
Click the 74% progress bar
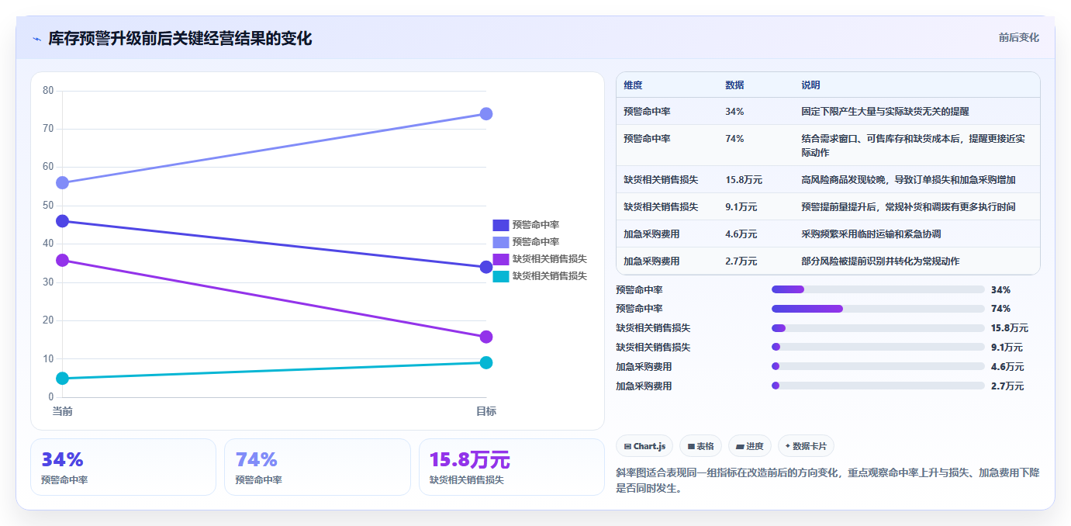tap(878, 309)
